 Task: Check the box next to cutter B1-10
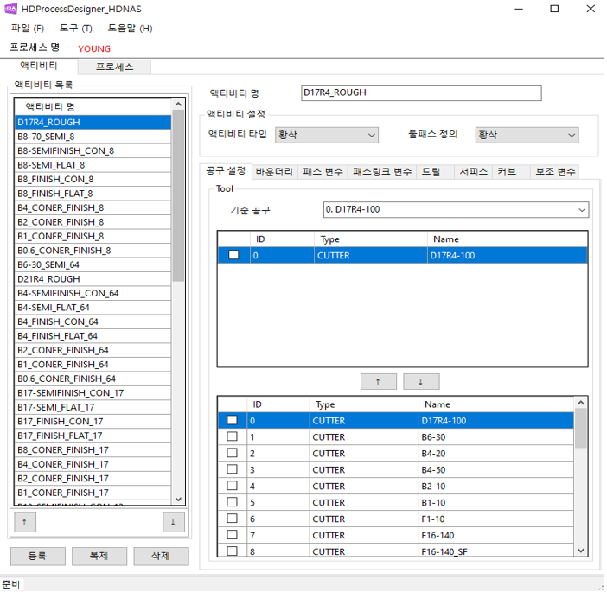point(232,502)
